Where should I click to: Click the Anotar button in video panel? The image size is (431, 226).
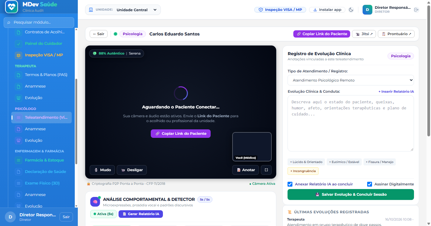coord(246,170)
